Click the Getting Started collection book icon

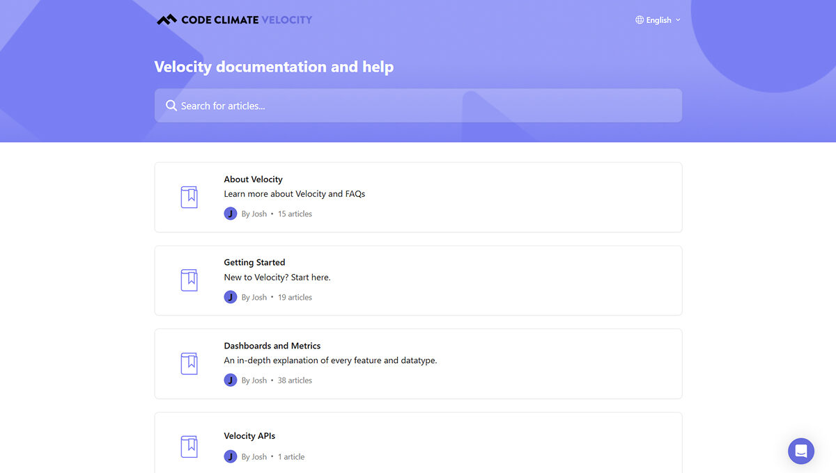(x=189, y=280)
